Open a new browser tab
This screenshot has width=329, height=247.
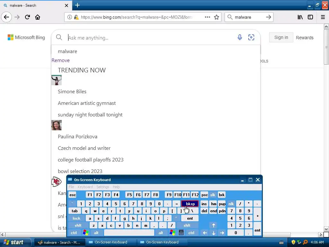[77, 5]
